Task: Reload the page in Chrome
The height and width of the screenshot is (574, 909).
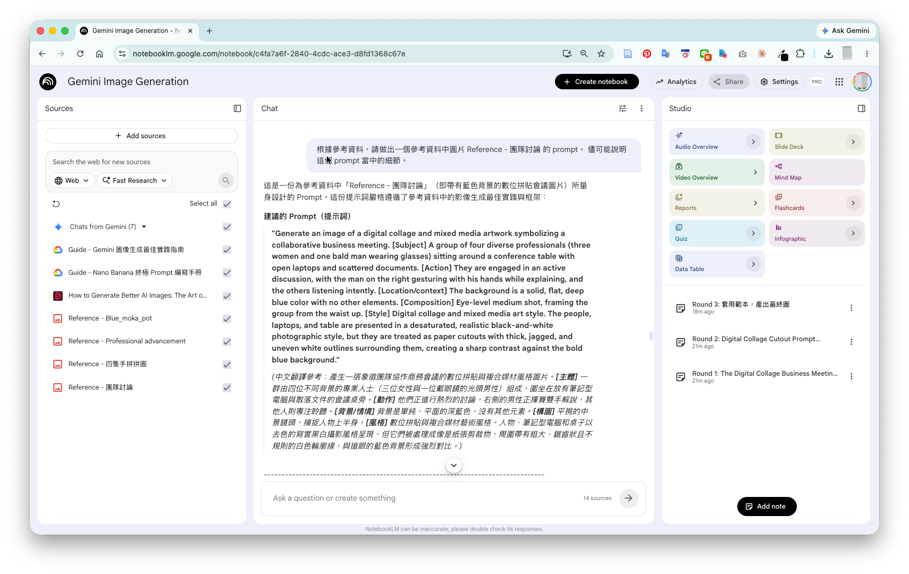Action: click(80, 54)
